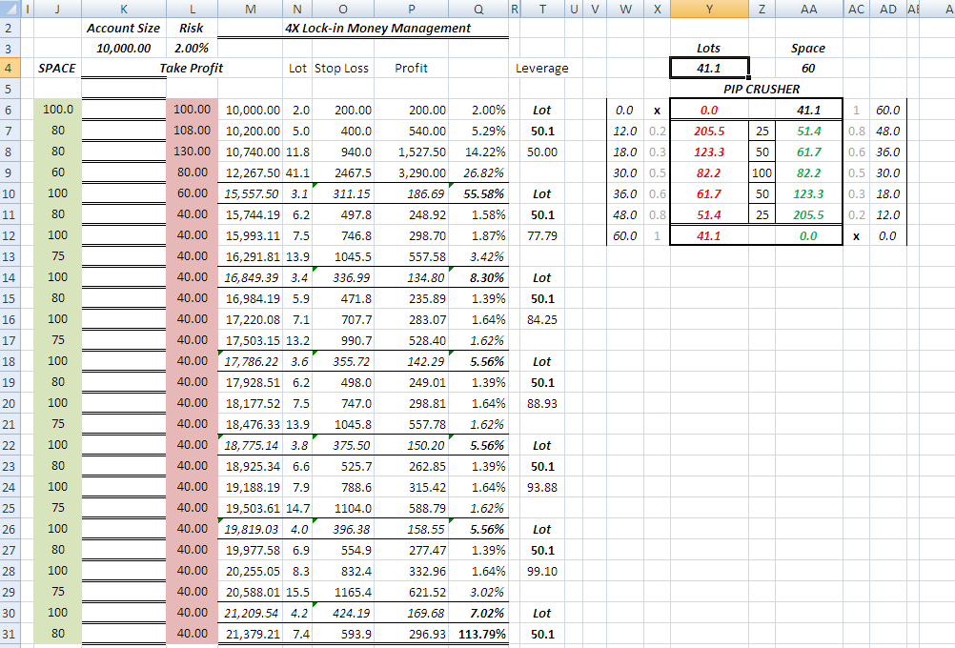Select row 31 header
955x648 pixels.
10,634
